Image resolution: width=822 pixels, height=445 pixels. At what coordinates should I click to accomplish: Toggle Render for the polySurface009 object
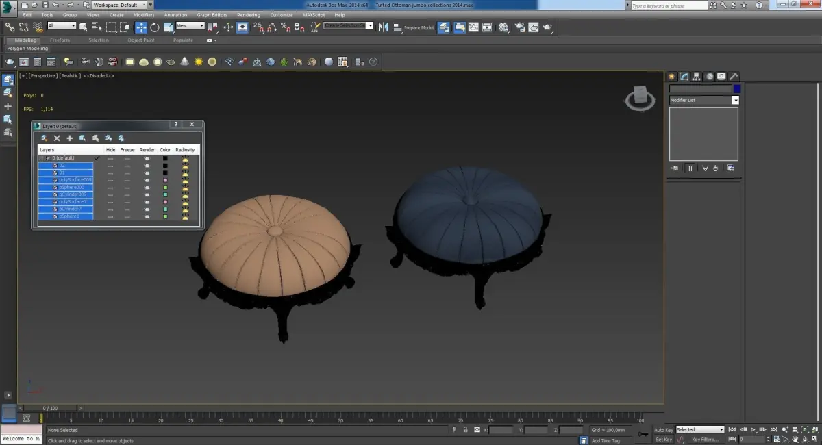[x=147, y=180]
